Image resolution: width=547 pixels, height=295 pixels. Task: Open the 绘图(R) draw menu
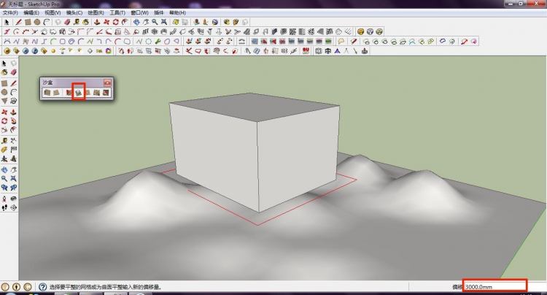[96, 13]
